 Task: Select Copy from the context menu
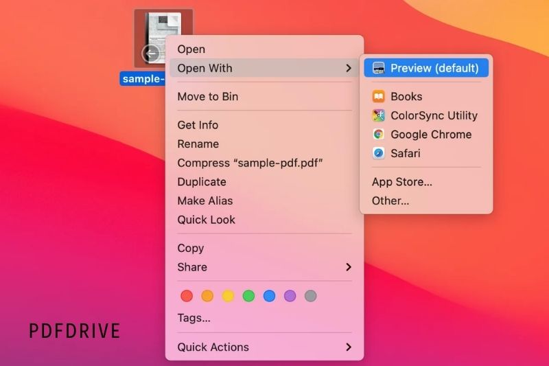click(x=264, y=248)
